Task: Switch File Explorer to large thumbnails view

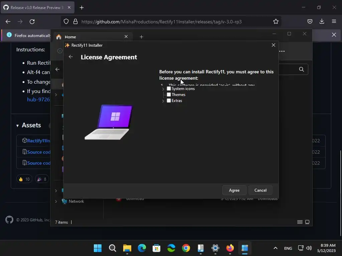Action: pos(307,222)
